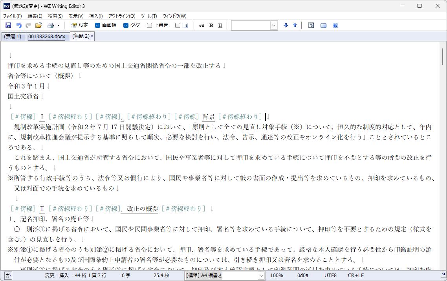Toggle the 画面幅 checkbox
The height and width of the screenshot is (281, 447).
[97, 25]
